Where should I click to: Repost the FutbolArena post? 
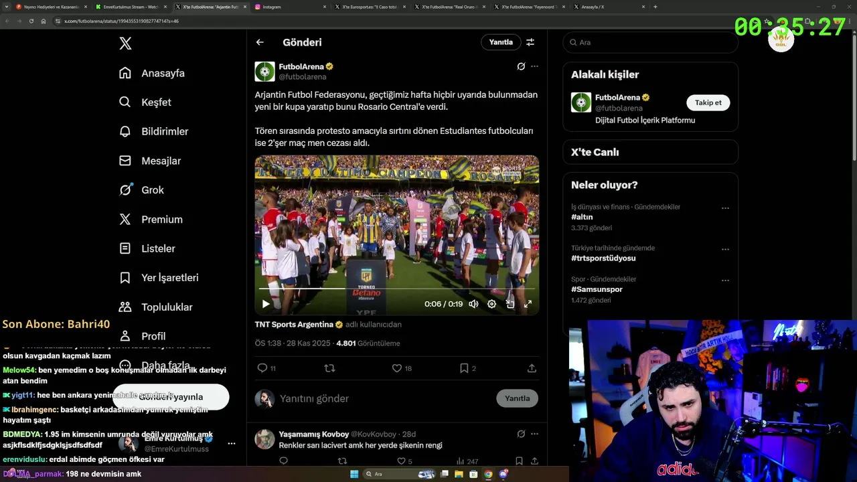(329, 368)
